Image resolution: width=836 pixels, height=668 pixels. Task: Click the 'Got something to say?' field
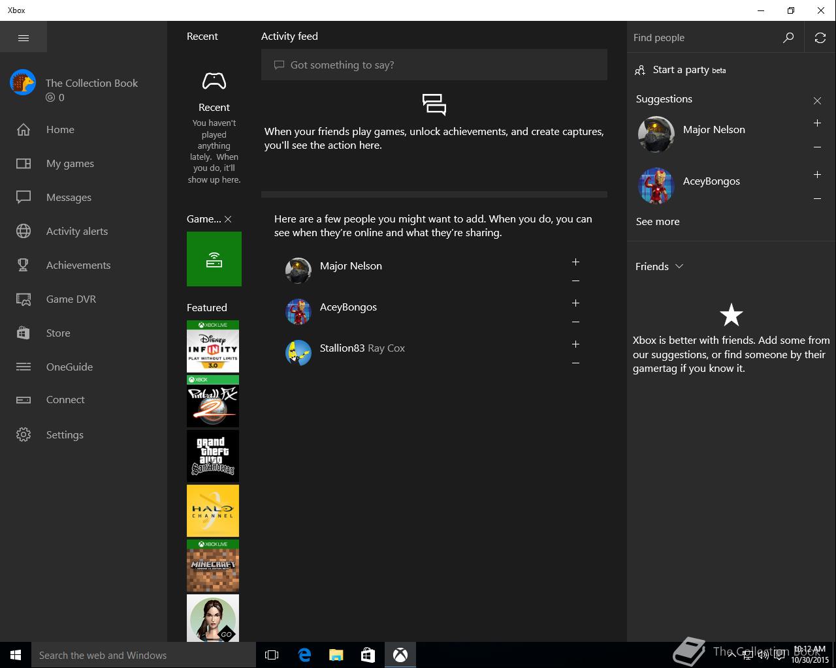tap(434, 65)
